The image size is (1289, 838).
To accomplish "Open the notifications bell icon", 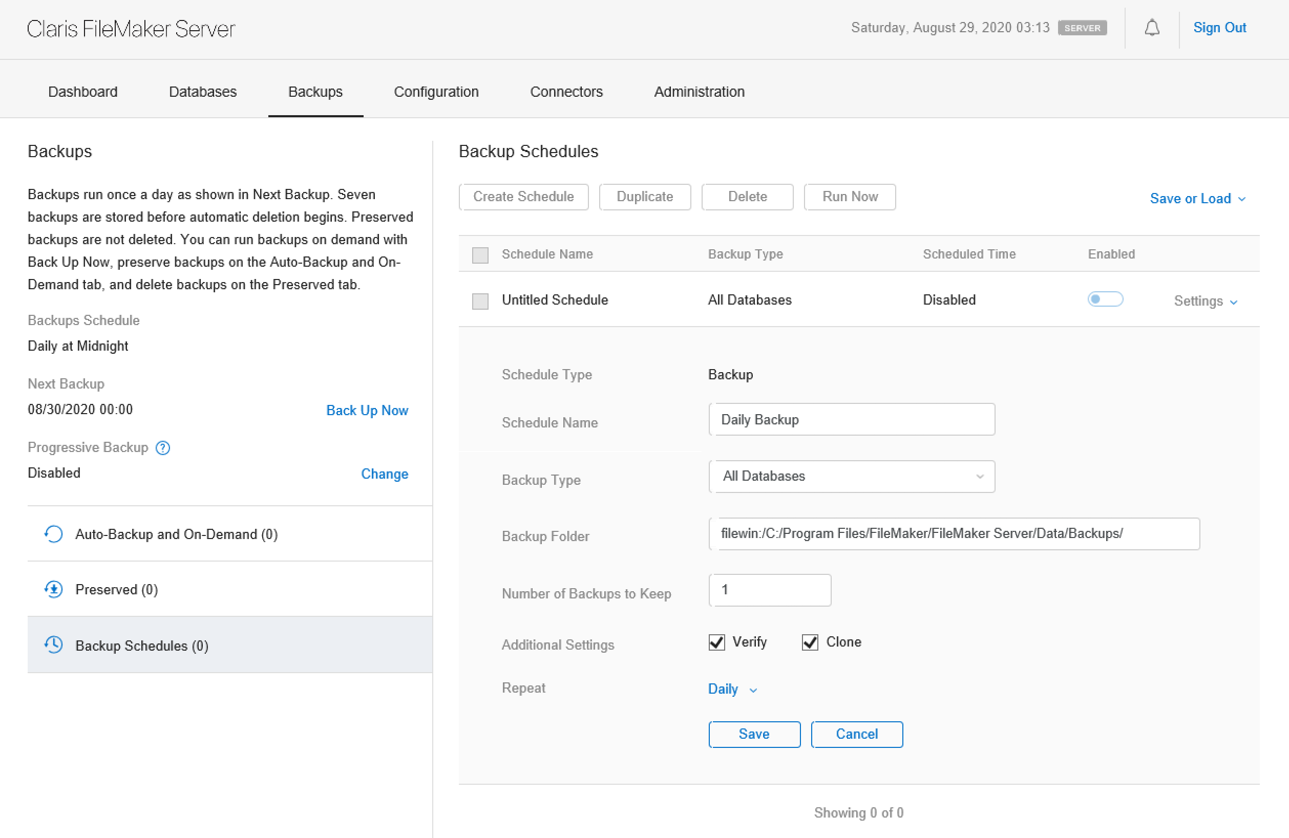I will [x=1151, y=28].
